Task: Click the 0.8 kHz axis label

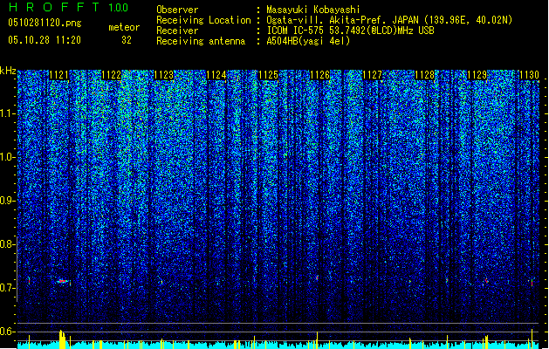Action: point(7,244)
